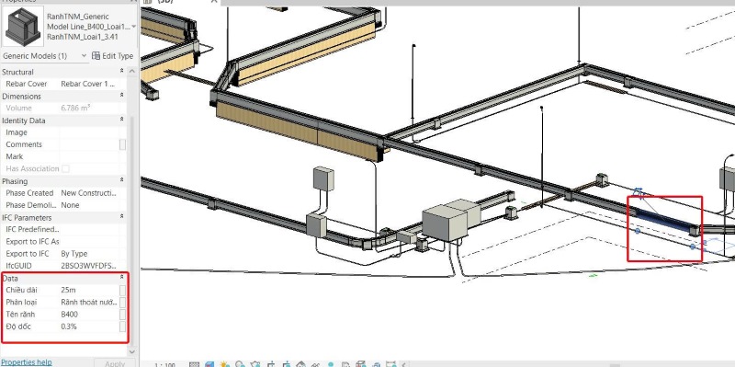Collapse the Identity Data section
735x367 pixels.
tap(122, 120)
